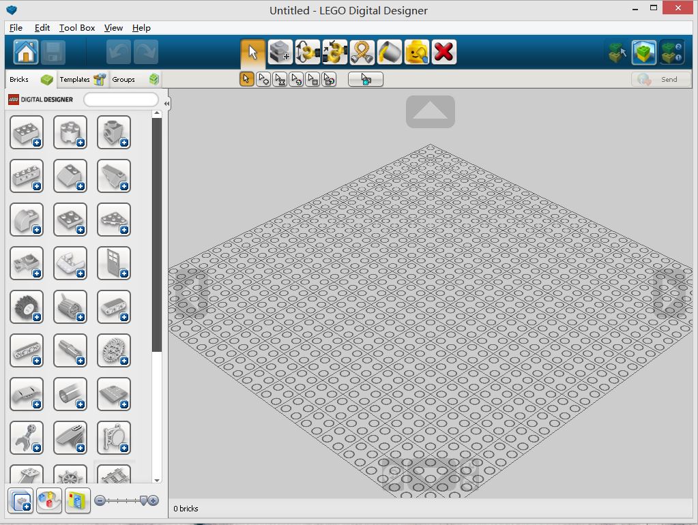Viewport: 698px width, 525px height.
Task: Select the red Delete tool
Action: 443,51
